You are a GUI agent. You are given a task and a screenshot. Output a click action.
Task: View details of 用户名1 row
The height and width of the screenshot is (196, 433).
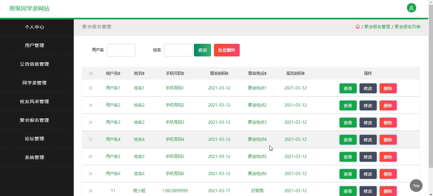click(x=348, y=88)
